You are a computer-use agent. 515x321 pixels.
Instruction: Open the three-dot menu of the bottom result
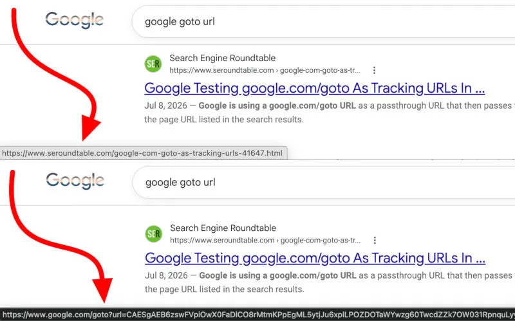(x=375, y=240)
